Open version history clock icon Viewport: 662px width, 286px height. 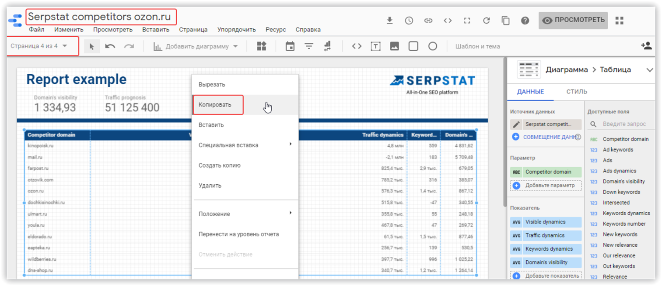(409, 21)
